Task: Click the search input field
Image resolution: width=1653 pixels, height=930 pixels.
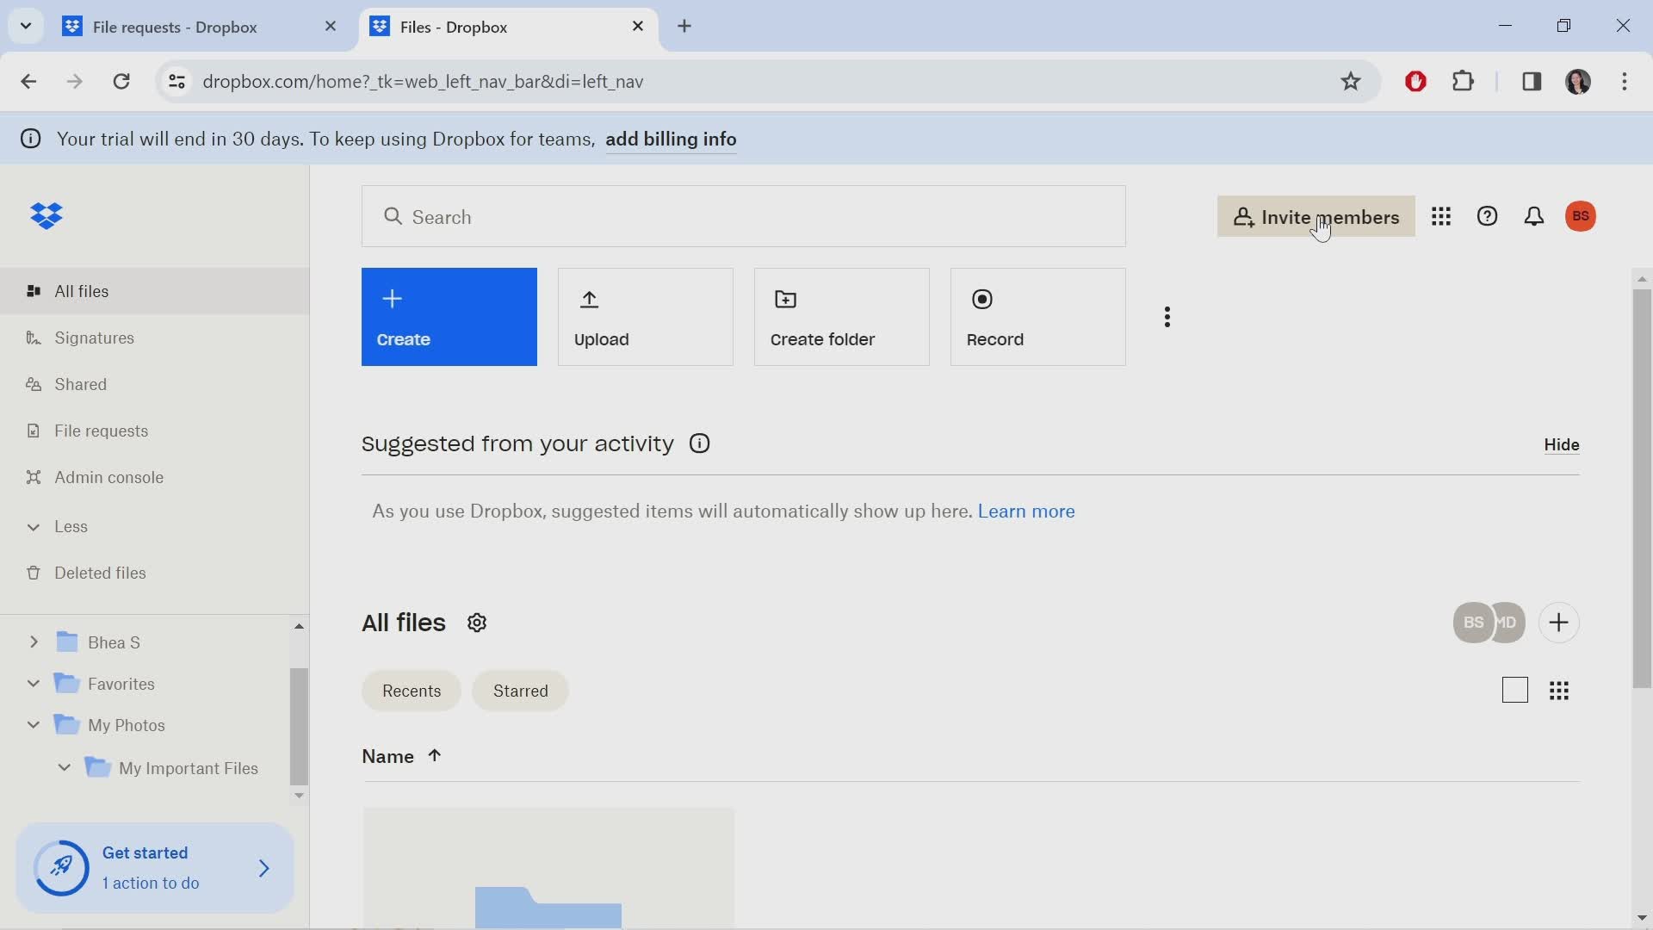Action: pyautogui.click(x=744, y=216)
